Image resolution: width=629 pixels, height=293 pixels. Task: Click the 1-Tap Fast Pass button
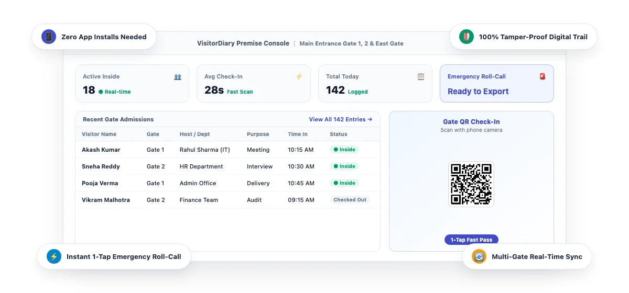471,240
